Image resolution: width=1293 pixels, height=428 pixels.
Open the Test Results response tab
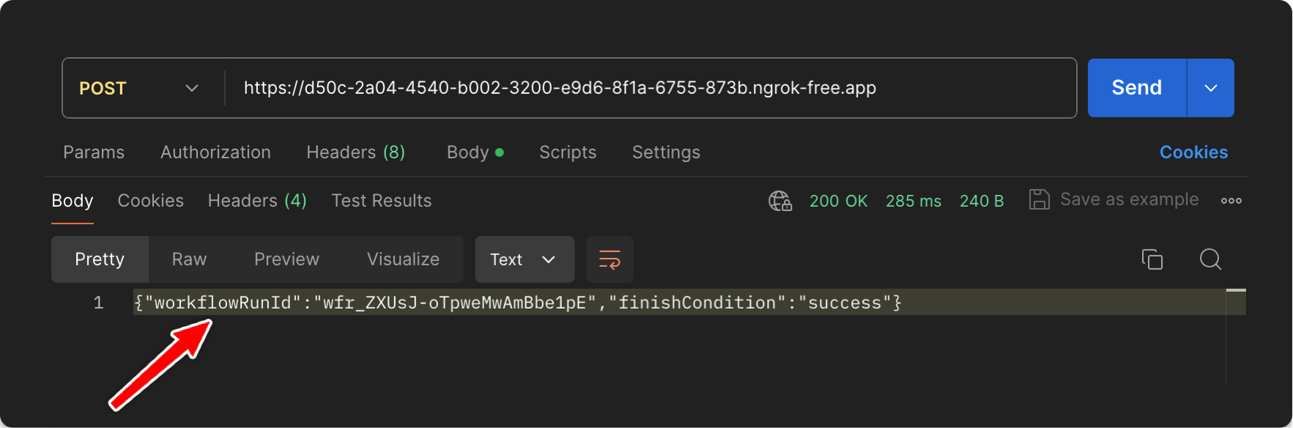tap(382, 201)
